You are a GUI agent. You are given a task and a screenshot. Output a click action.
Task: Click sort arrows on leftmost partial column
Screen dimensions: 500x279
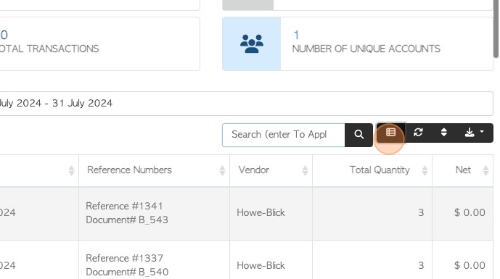tap(71, 171)
